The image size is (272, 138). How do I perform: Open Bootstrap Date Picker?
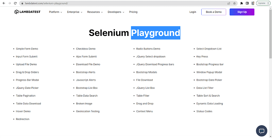(x=209, y=80)
